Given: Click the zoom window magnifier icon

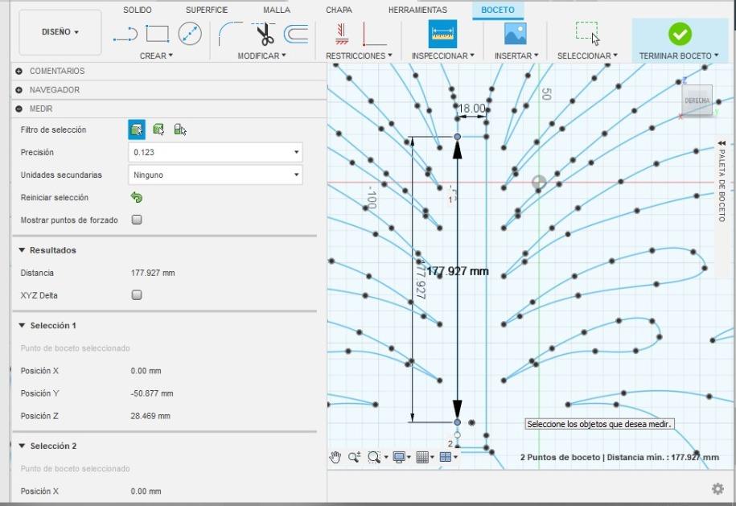Looking at the screenshot, I should [x=374, y=457].
